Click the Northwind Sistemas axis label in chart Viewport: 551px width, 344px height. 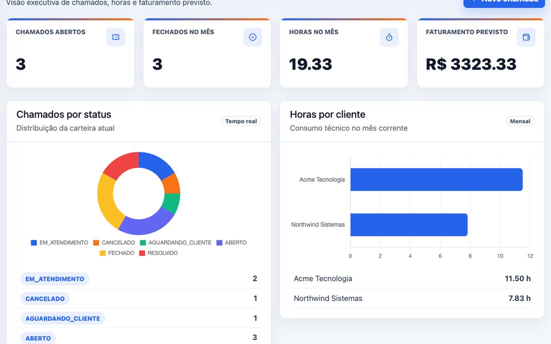click(318, 224)
